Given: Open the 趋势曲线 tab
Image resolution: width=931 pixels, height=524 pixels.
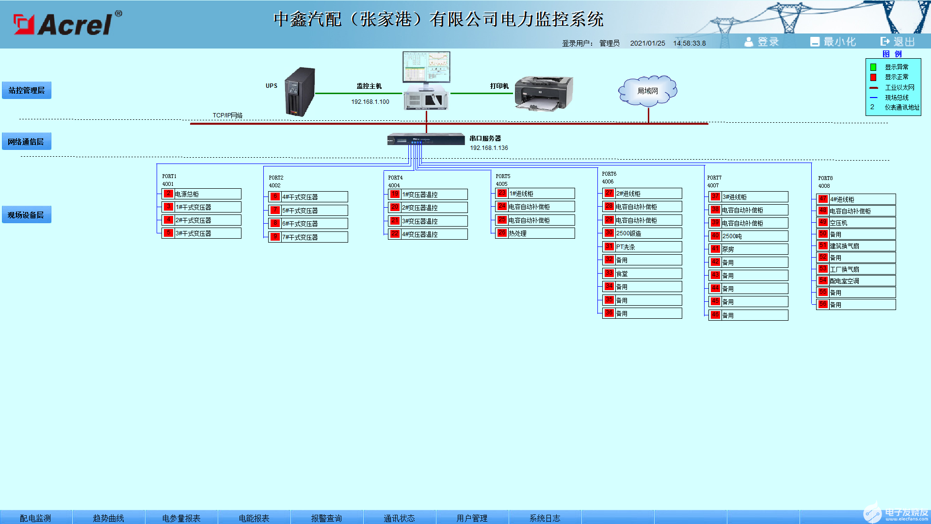Looking at the screenshot, I should pyautogui.click(x=108, y=518).
